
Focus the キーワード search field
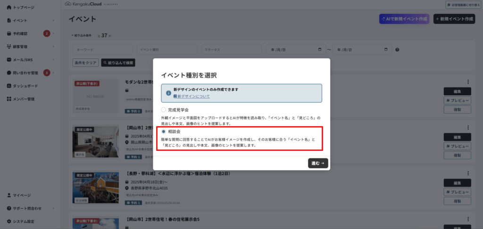coord(102,49)
